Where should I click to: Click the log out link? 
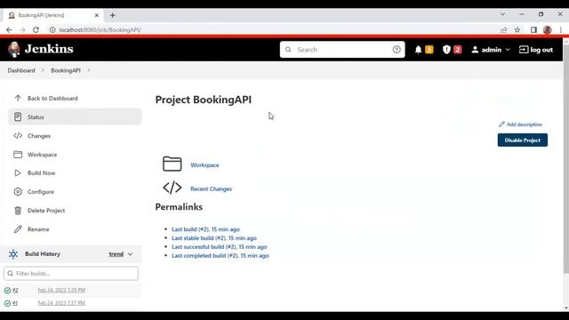point(536,50)
